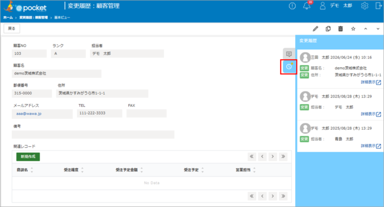Jump to last page in top pager

tap(283, 157)
